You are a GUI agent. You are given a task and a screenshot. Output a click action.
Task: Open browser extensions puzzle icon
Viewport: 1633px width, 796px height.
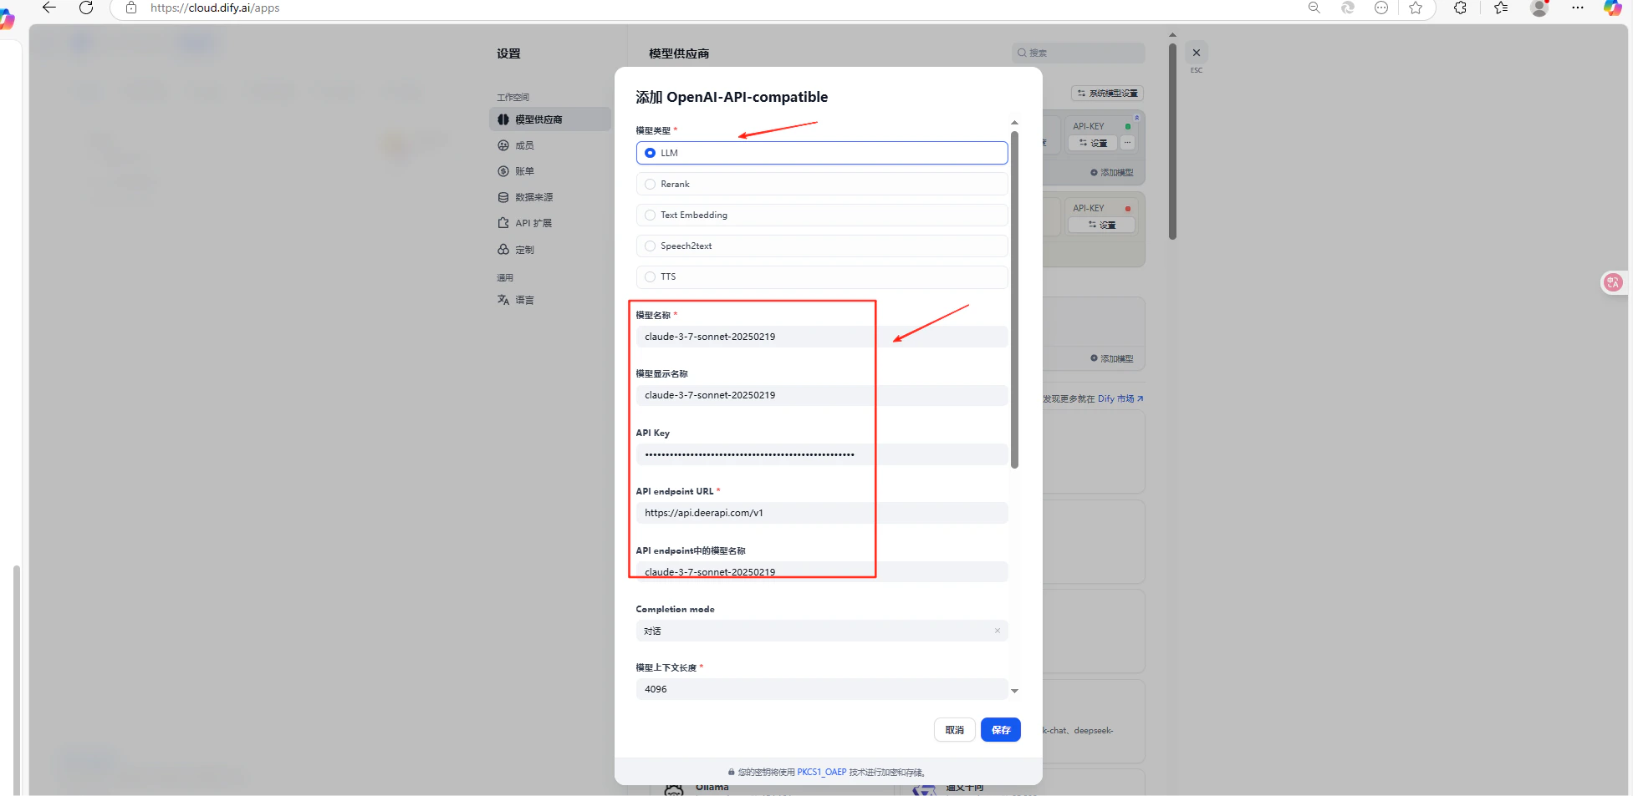click(1460, 8)
